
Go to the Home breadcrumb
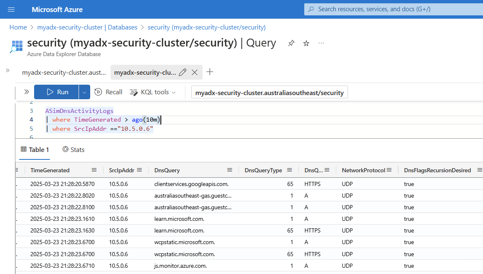point(18,27)
